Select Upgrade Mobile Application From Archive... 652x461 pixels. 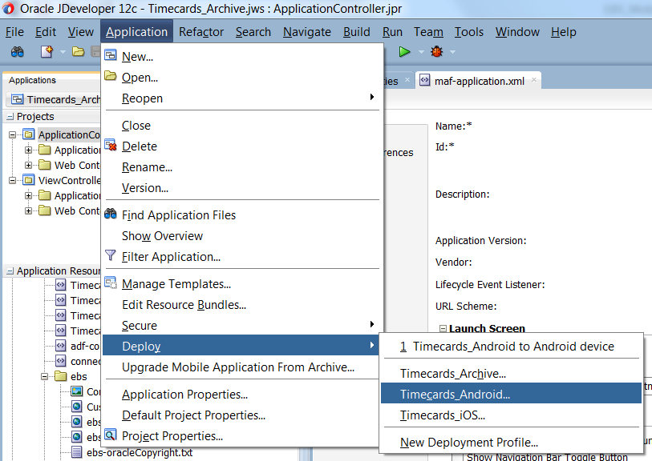pyautogui.click(x=241, y=367)
